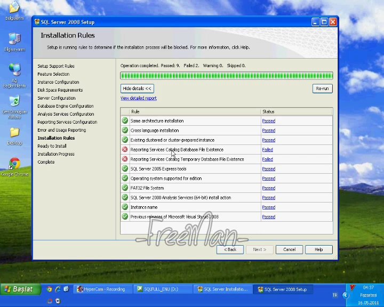Switch to HyperCam - Recording taskbar button
The height and width of the screenshot is (307, 384).
[x=103, y=289]
